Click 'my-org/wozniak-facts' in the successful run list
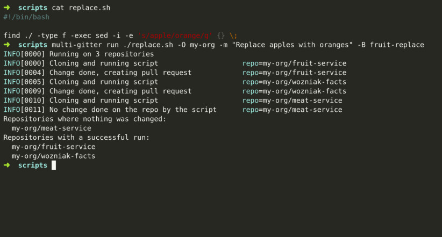 [x=53, y=156]
